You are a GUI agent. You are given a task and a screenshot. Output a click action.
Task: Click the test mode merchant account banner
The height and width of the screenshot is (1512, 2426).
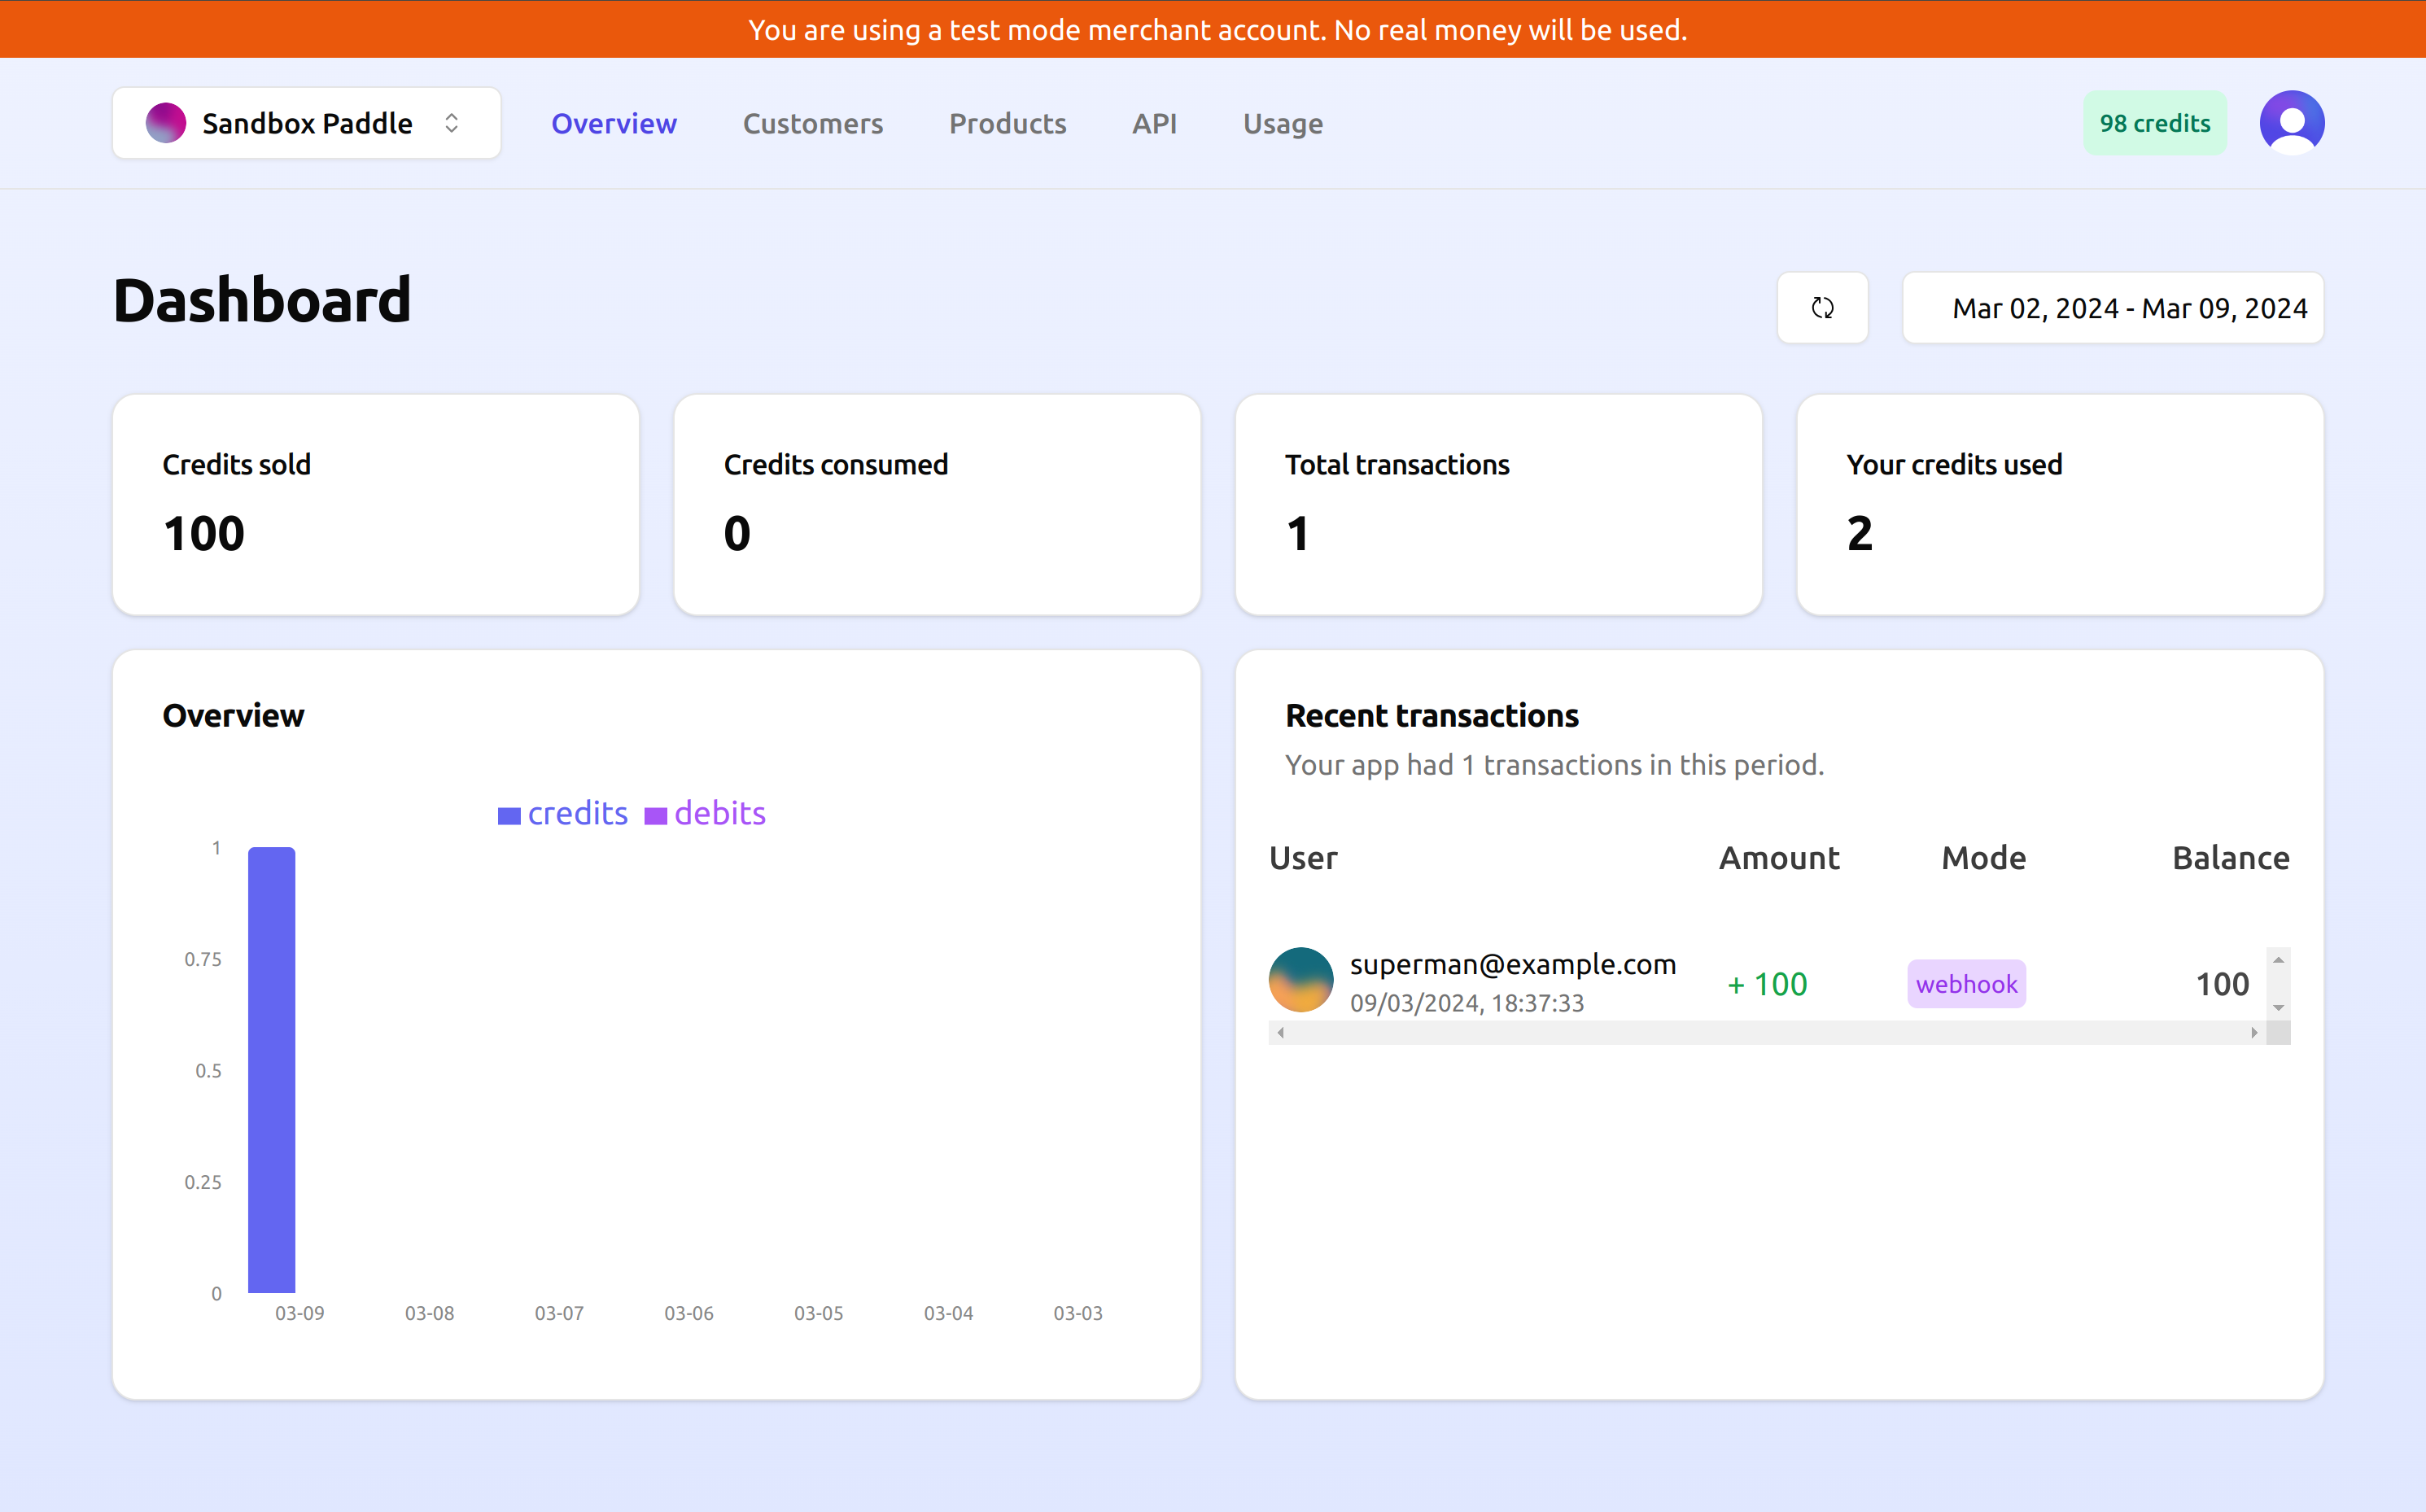(x=1213, y=29)
